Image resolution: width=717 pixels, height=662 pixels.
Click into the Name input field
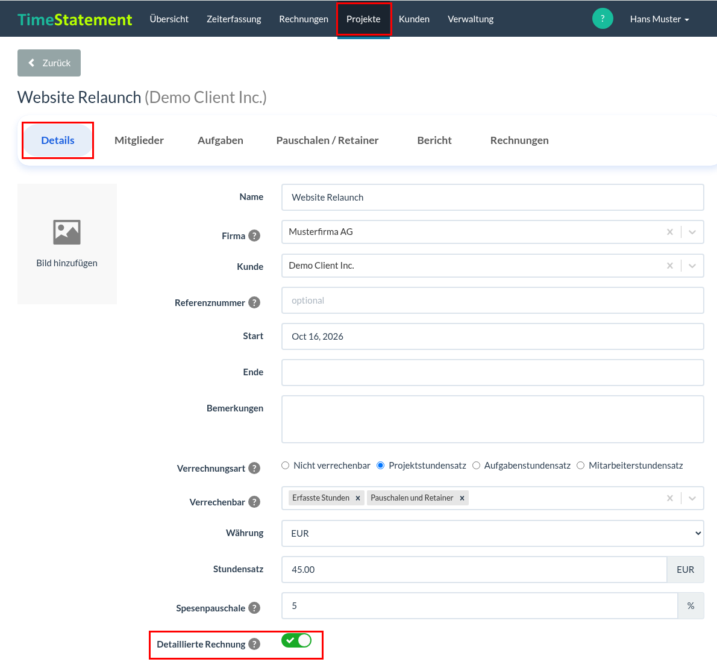(x=492, y=197)
